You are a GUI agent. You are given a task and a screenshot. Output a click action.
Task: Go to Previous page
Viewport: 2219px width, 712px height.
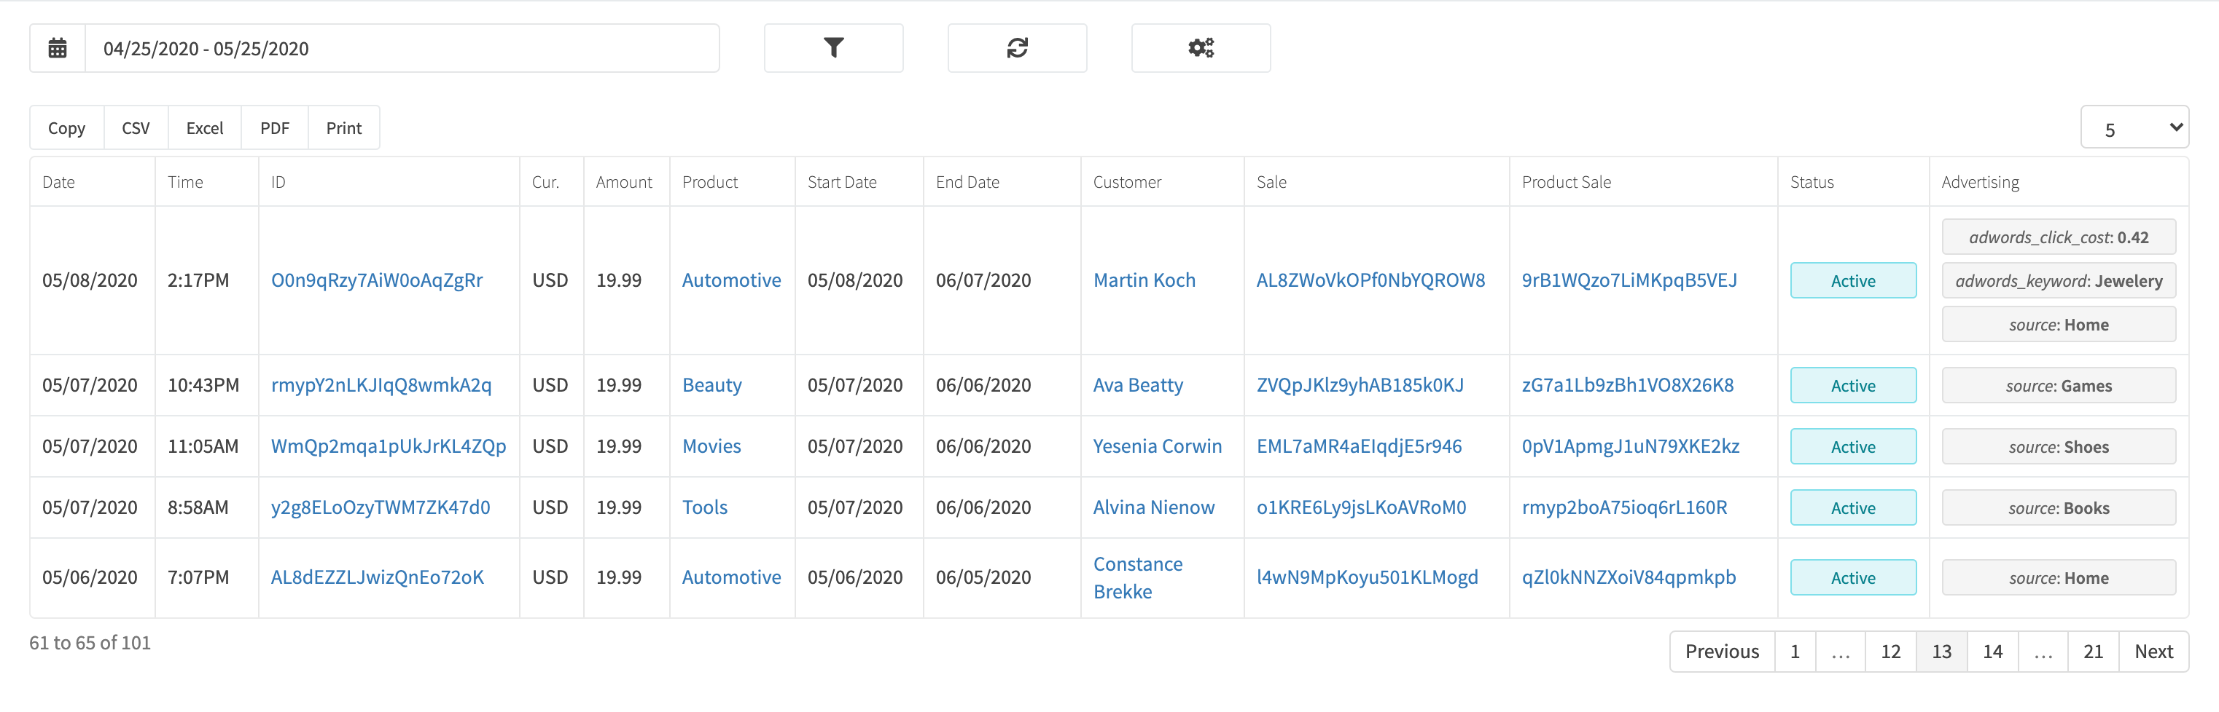tap(1722, 652)
